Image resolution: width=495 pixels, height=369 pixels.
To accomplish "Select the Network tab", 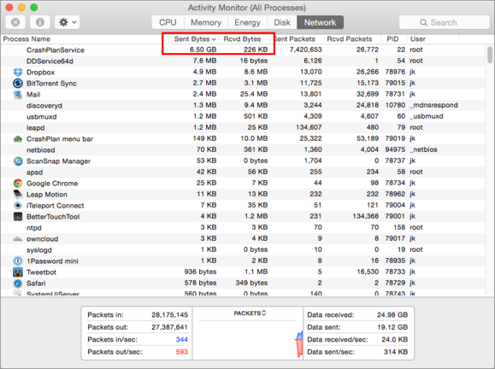I will coord(320,22).
